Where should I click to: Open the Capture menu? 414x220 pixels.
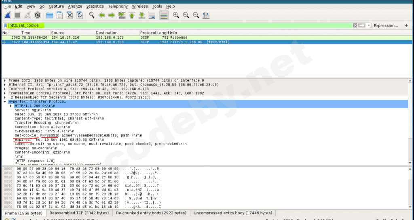tap(56, 6)
